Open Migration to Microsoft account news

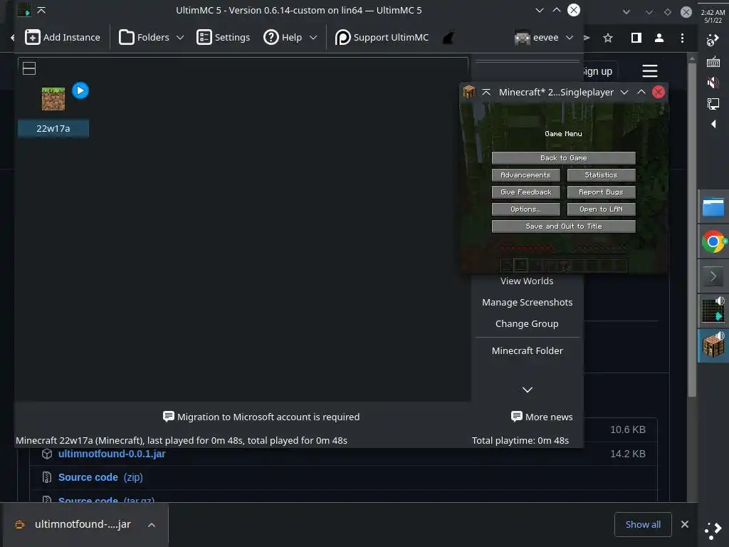[x=261, y=417]
